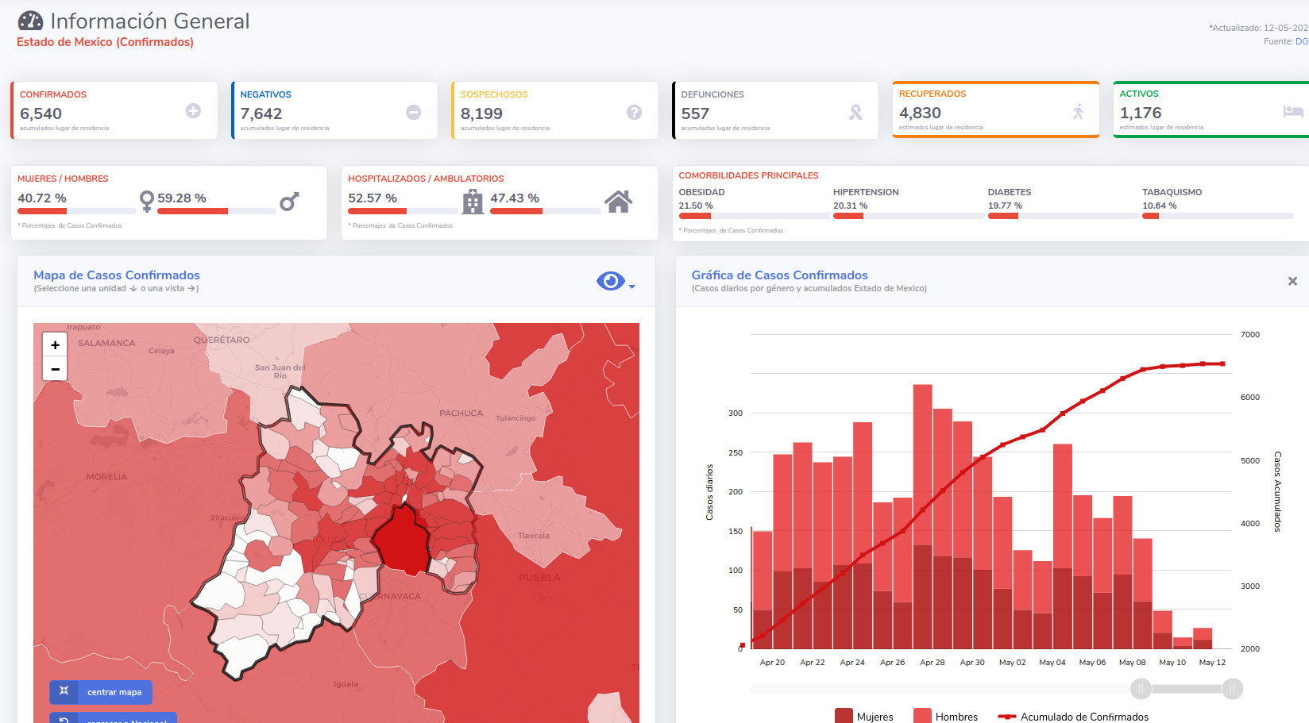Click the plus icon in Confirmados card
This screenshot has width=1309, height=723.
(x=193, y=111)
